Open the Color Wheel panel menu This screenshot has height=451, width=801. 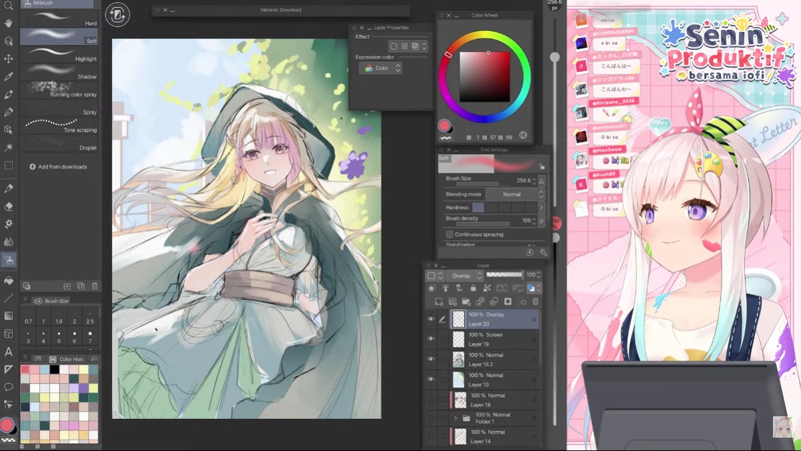point(441,15)
